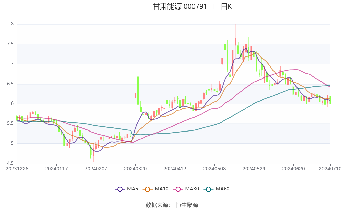Image resolution: width=344 pixels, height=209 pixels.
Task: Toggle the MA10 legend series
Action: coord(156,189)
